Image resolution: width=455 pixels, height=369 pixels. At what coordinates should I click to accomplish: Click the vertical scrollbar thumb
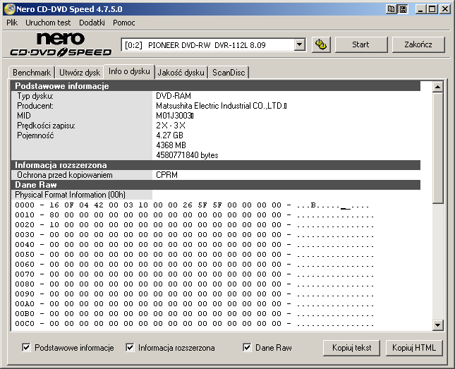(437, 147)
